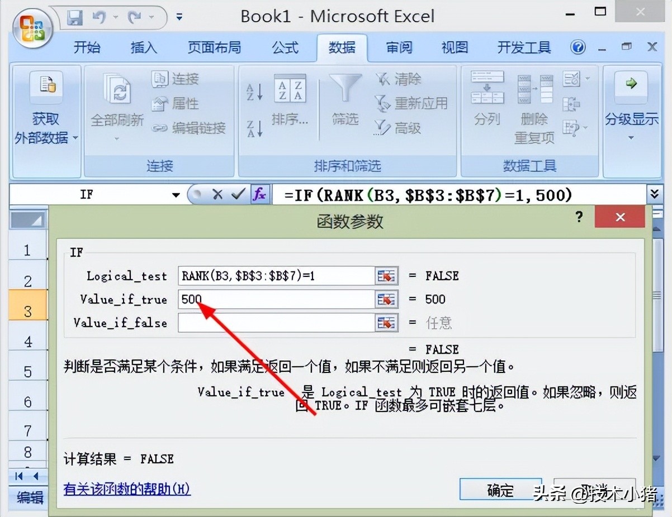This screenshot has width=672, height=517.
Task: Open the 开发工具 tab
Action: (524, 48)
